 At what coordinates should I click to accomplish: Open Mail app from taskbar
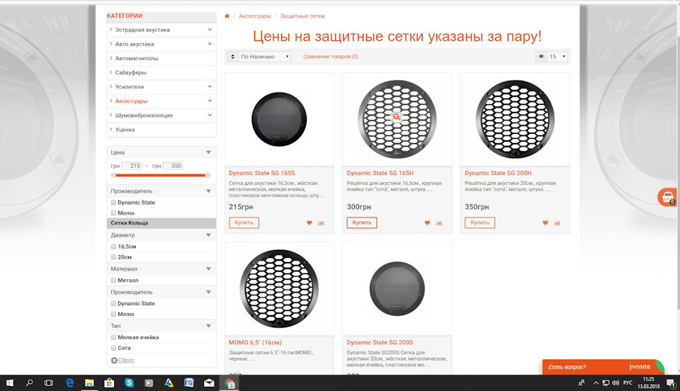click(x=209, y=382)
